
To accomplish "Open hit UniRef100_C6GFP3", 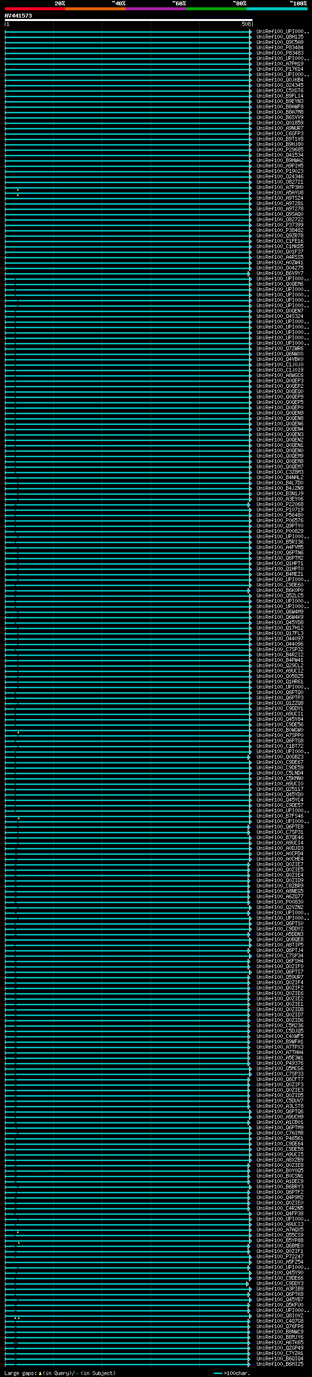I will pyautogui.click(x=280, y=134).
